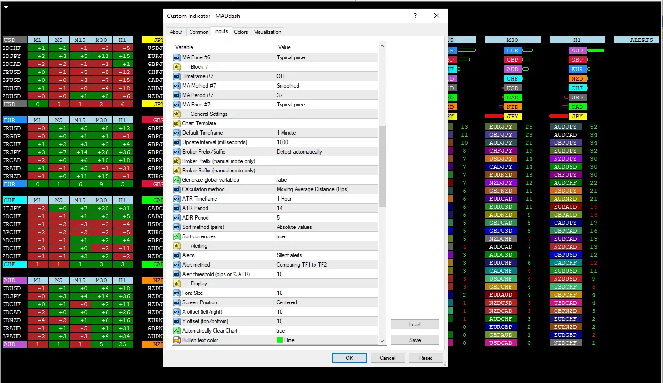
Task: Switch to the Common tab
Action: click(x=199, y=32)
